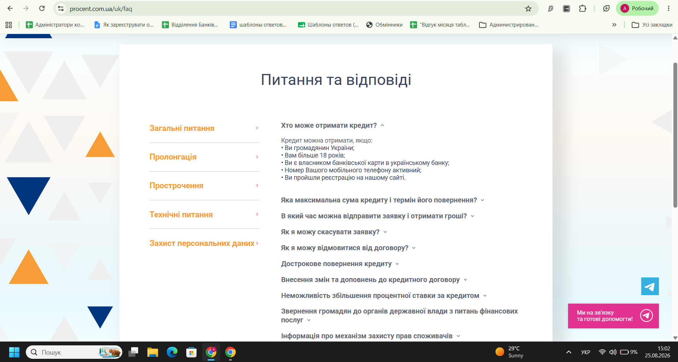Expand 'Як я можу скасувати заявку?' question
Viewport: 678px width, 362px height.
click(334, 232)
